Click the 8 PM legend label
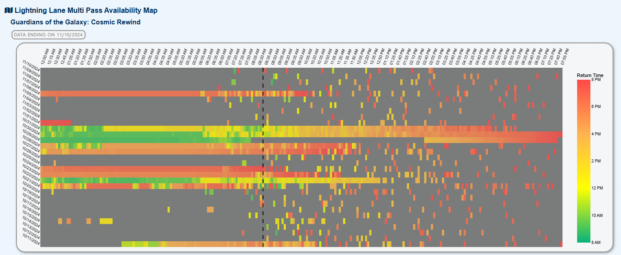The image size is (621, 255). click(x=596, y=80)
